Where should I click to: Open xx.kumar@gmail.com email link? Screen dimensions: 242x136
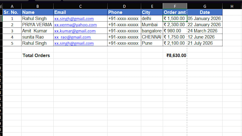pyautogui.click(x=75, y=31)
